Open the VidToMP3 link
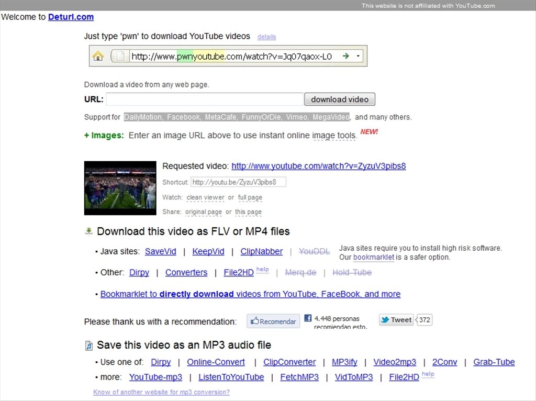The width and height of the screenshot is (536, 401). point(354,377)
